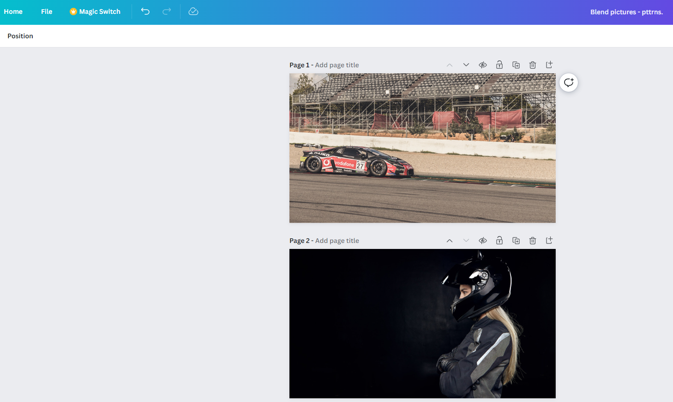Image resolution: width=673 pixels, height=402 pixels.
Task: Check cloud save status icon
Action: 193,12
